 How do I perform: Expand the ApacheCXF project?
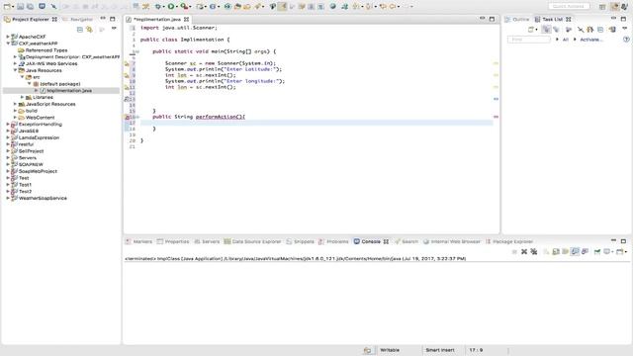click(x=8, y=37)
